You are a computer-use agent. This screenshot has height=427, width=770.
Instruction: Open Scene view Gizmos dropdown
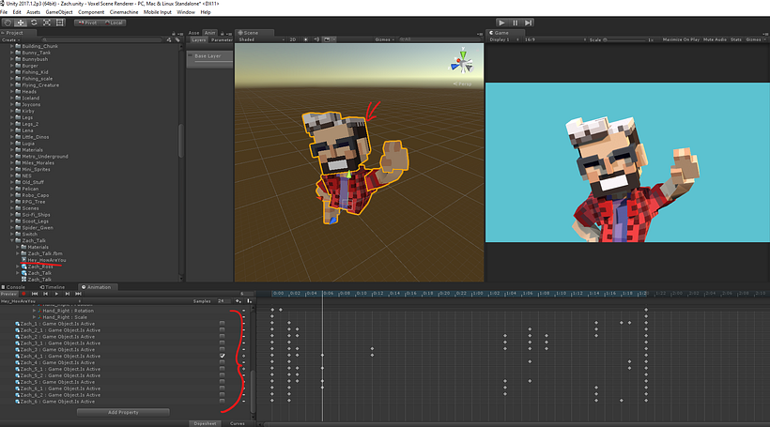point(384,39)
